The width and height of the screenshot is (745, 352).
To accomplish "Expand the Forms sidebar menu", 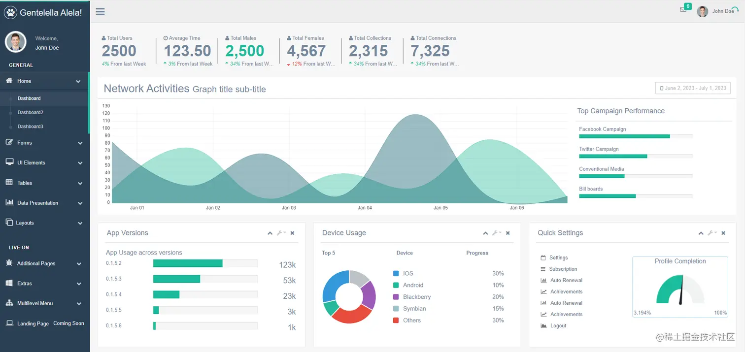I will pyautogui.click(x=44, y=143).
